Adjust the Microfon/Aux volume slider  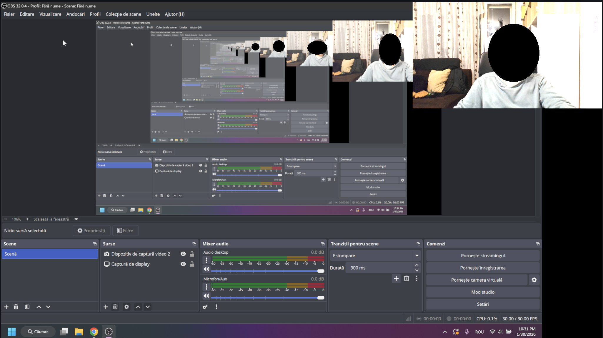point(321,298)
